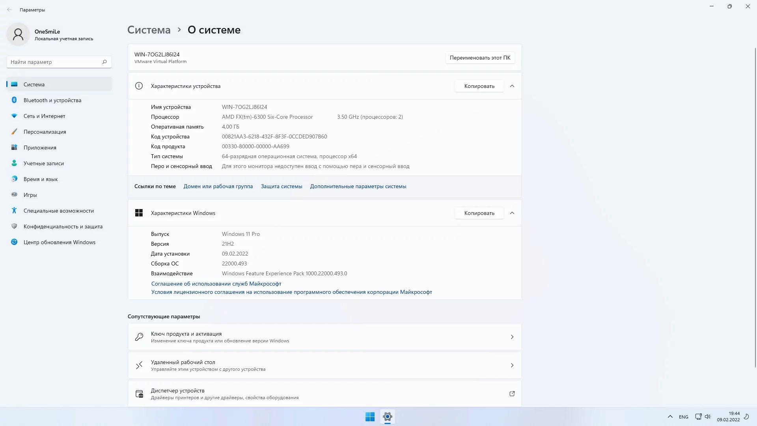Open the Windows Update sidebar icon
Screen dimensions: 757x426
pos(14,242)
